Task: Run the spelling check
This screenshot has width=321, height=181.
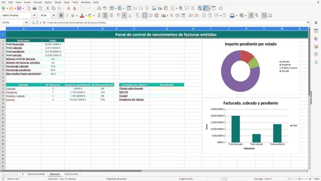Action: (x=105, y=8)
